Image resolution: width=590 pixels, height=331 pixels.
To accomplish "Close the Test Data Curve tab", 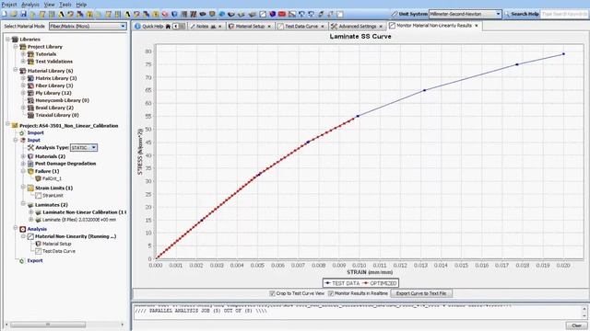I will pyautogui.click(x=323, y=27).
